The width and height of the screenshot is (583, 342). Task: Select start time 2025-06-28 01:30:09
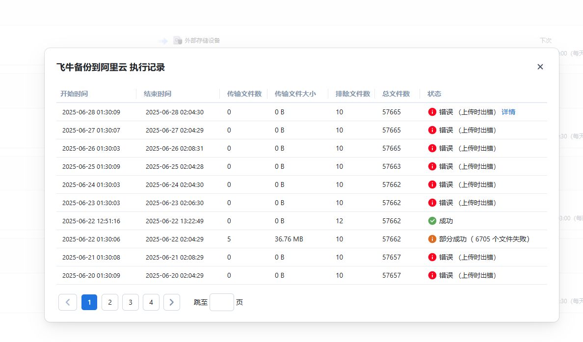[91, 112]
